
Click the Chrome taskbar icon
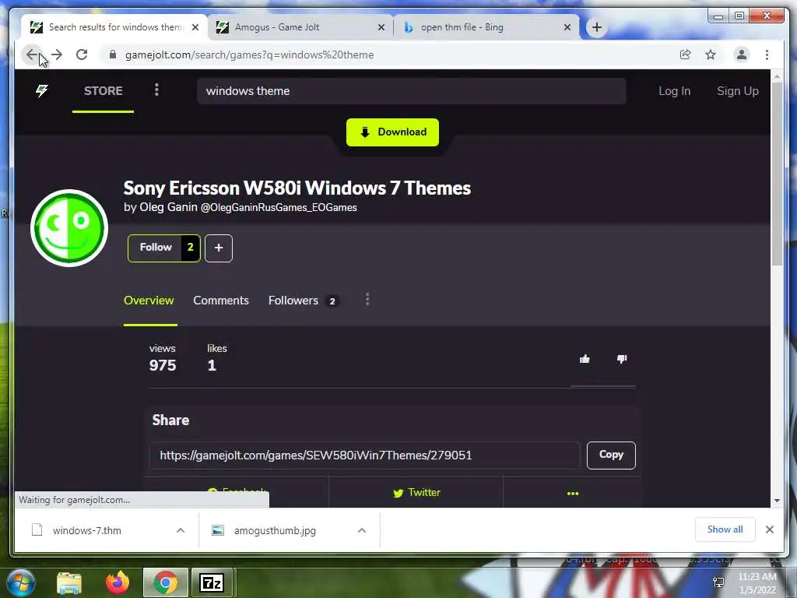click(x=165, y=582)
